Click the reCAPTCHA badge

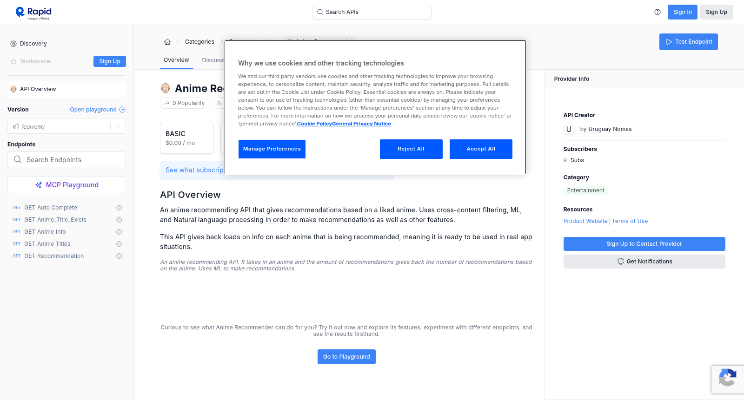click(728, 379)
